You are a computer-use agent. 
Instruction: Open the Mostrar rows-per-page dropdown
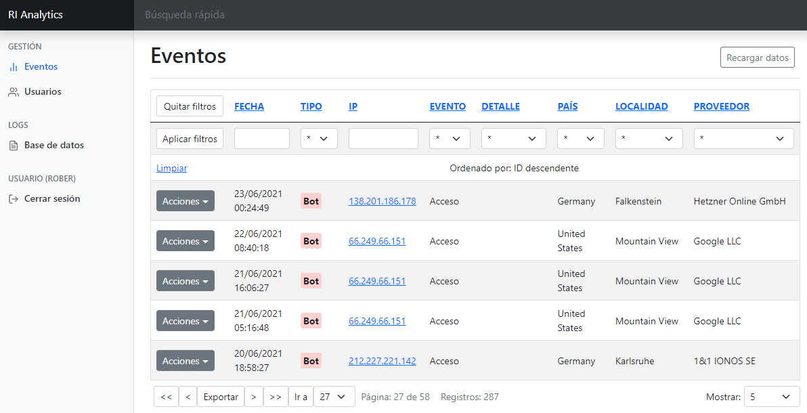pyautogui.click(x=771, y=397)
